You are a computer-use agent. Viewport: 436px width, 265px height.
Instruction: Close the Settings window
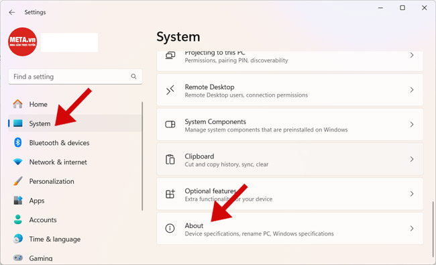(425, 8)
